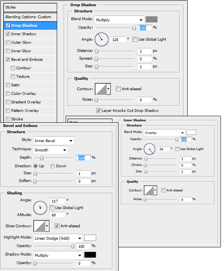Check Anti-aliased in Drop Shadow quality
224x271 pixels.
[118, 89]
